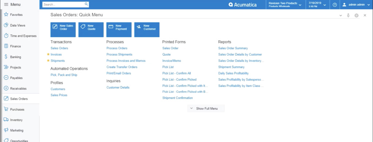Open Print/Email Orders link

click(119, 73)
